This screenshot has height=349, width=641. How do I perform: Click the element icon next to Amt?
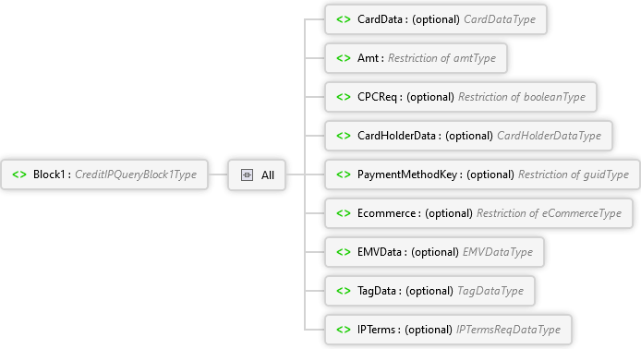click(344, 58)
